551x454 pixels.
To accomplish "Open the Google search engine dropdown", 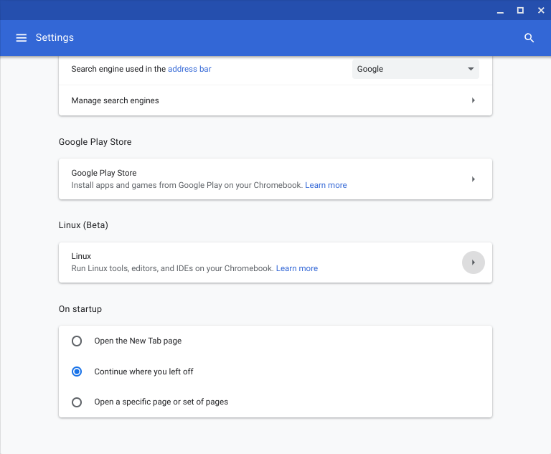I will point(415,69).
